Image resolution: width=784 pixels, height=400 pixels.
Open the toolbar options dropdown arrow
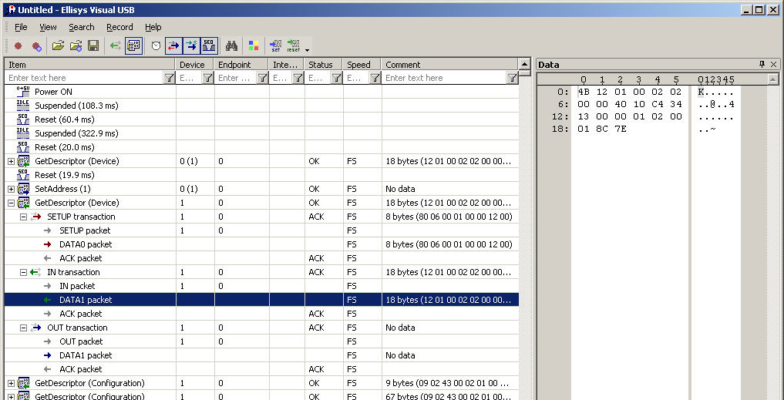[307, 49]
